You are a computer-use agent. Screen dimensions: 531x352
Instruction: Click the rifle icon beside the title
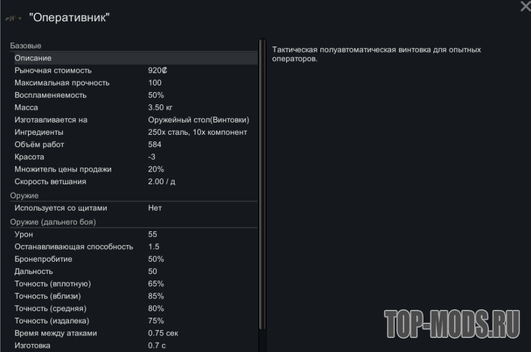(x=13, y=18)
